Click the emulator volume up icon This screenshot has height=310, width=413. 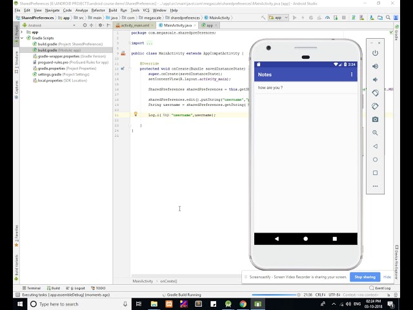coord(375,66)
